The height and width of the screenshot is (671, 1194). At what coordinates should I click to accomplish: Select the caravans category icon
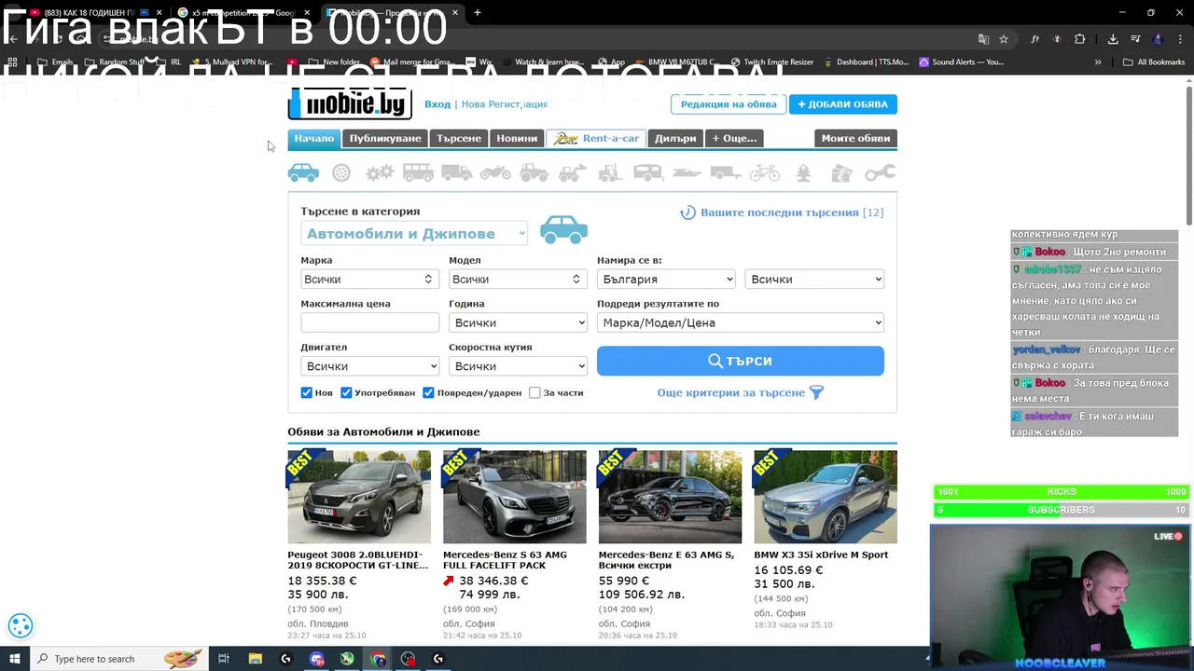pyautogui.click(x=648, y=172)
